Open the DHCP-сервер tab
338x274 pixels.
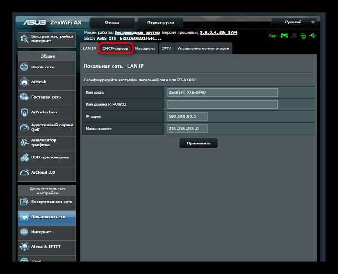coord(115,49)
